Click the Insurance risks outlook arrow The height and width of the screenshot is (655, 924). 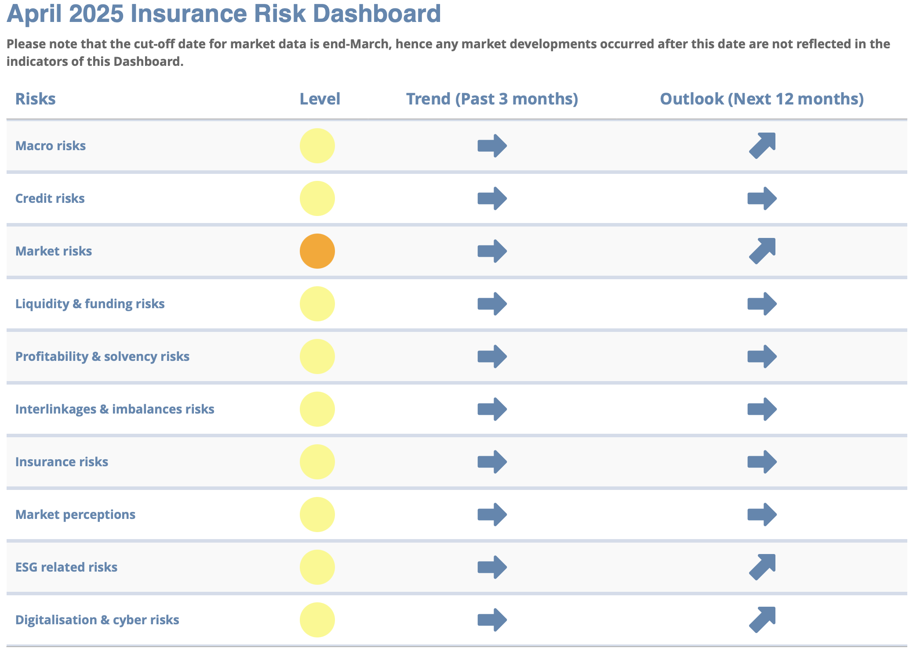762,462
